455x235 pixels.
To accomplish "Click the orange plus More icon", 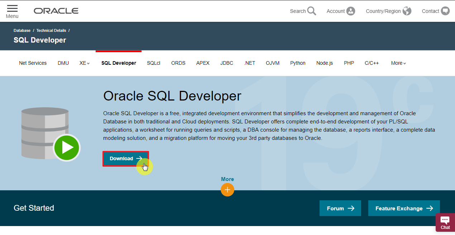I will (227, 190).
